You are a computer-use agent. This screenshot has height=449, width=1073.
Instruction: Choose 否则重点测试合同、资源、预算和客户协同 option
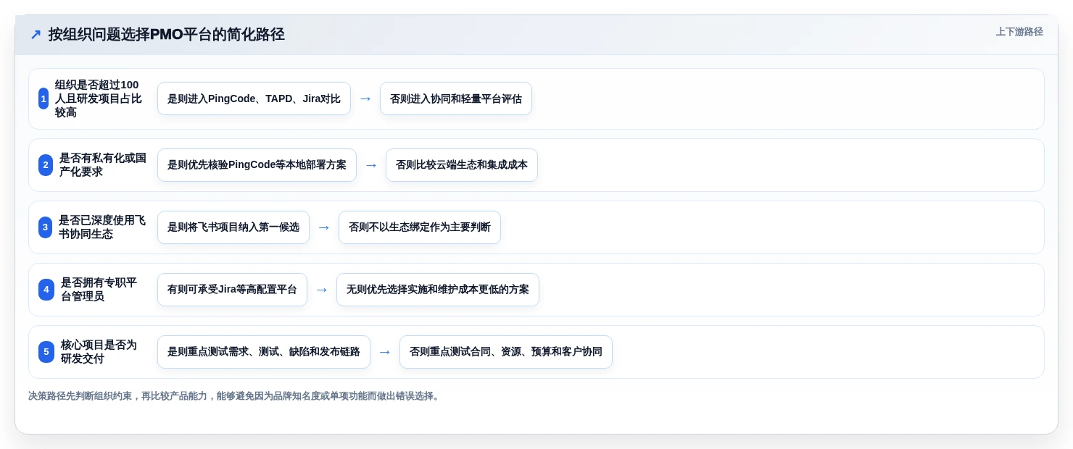506,352
